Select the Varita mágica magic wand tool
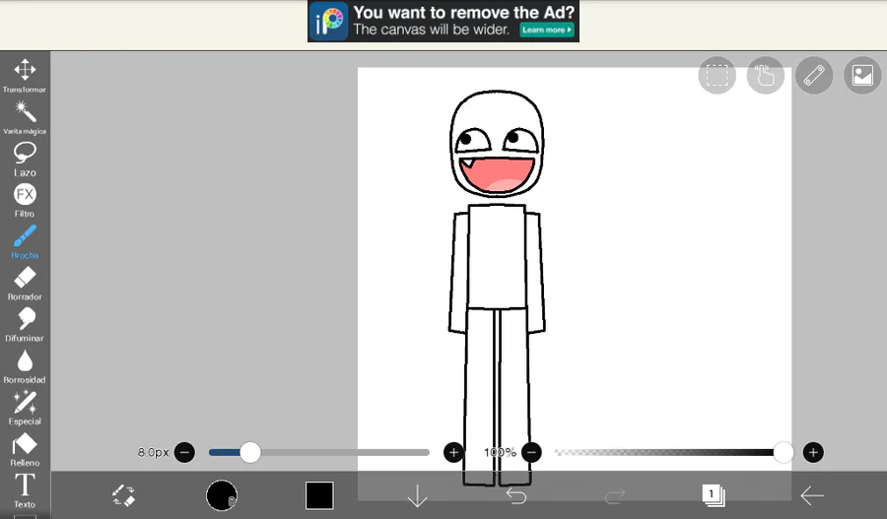887x519 pixels. 25,117
